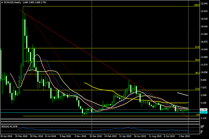Click the 1.135 price axis value
The image size is (209, 139).
pos(203,118)
